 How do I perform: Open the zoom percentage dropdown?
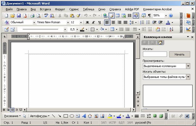166,16
